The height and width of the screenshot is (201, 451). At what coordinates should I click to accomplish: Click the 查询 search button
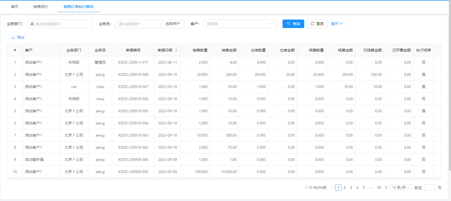(293, 24)
